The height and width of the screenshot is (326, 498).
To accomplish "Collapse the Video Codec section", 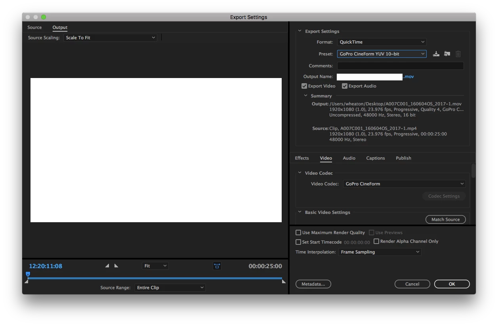I will click(x=300, y=173).
